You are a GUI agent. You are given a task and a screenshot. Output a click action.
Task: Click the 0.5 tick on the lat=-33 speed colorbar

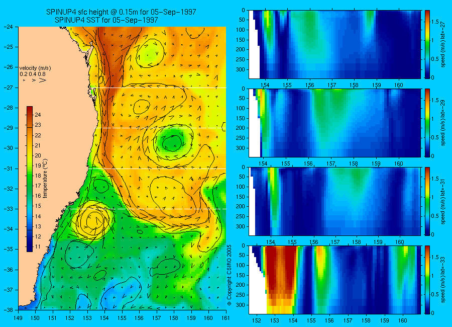(435, 294)
